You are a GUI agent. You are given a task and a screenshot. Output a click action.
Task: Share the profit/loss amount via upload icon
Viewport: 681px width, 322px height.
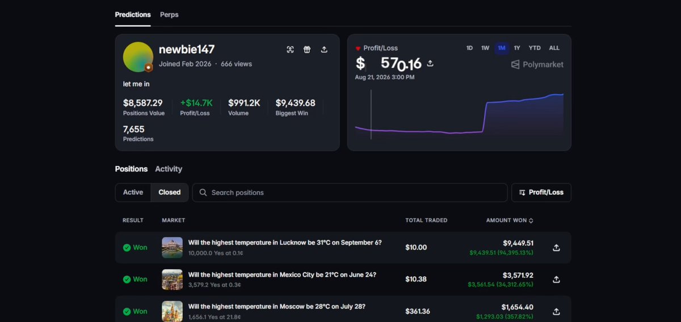point(430,63)
